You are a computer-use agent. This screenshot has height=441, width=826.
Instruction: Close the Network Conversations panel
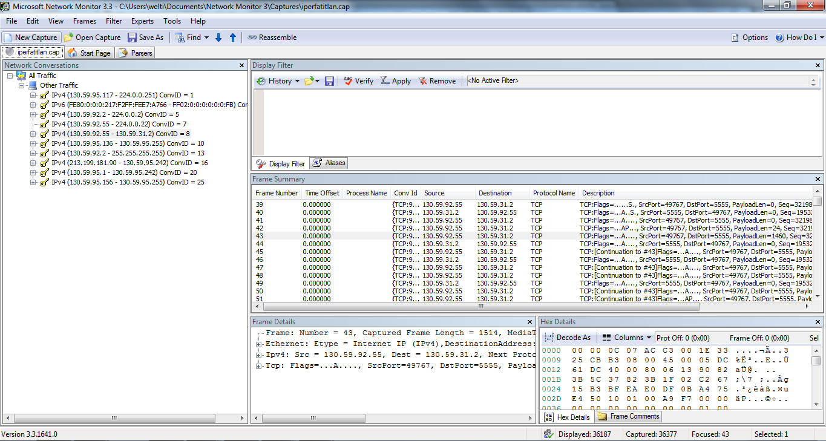point(241,65)
